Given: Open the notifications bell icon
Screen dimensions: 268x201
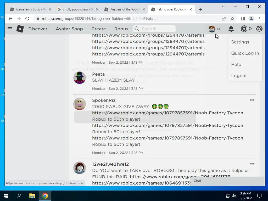Looking at the screenshot, I should (231, 29).
